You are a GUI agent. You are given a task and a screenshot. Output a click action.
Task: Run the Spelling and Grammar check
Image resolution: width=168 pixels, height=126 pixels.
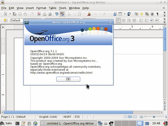(57, 14)
